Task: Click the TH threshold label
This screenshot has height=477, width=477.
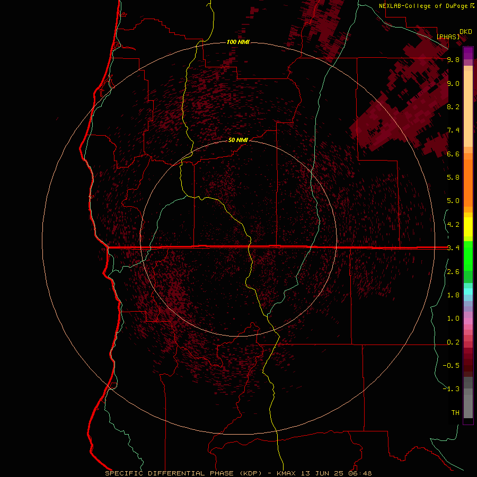Action: pyautogui.click(x=455, y=413)
